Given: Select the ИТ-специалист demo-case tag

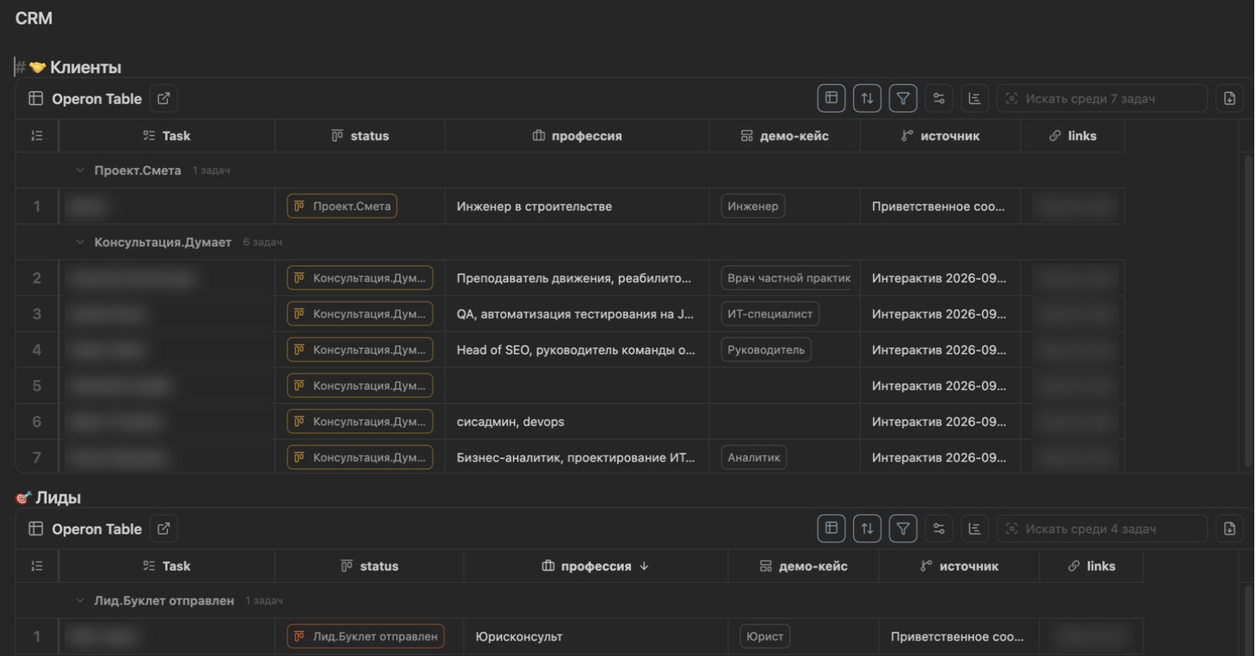Looking at the screenshot, I should pos(770,314).
